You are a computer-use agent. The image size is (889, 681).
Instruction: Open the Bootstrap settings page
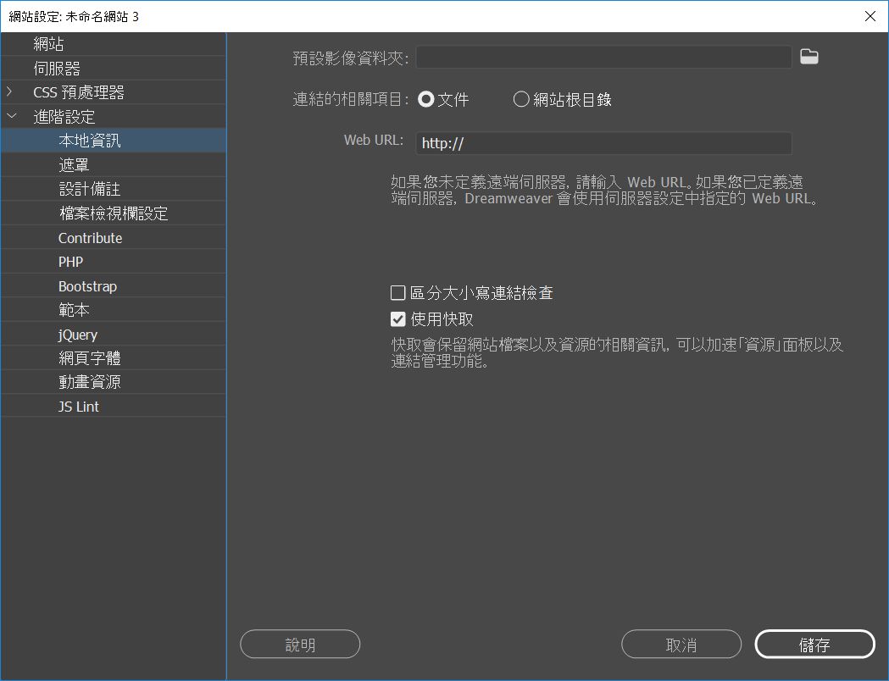tap(87, 285)
